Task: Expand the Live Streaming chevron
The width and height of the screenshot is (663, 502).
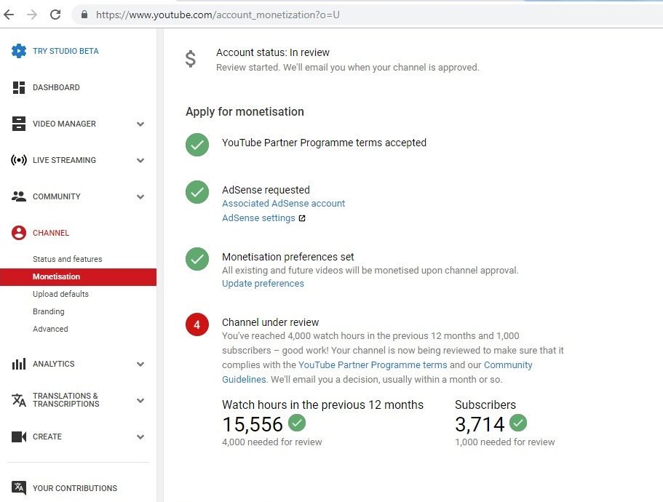Action: (x=140, y=161)
